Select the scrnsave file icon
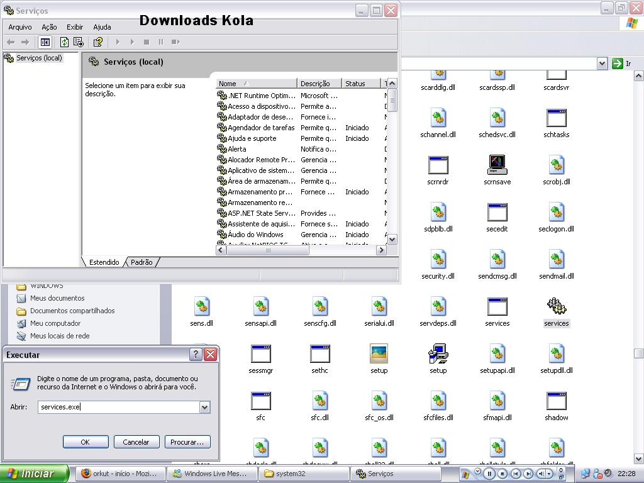This screenshot has width=644, height=483. click(497, 165)
